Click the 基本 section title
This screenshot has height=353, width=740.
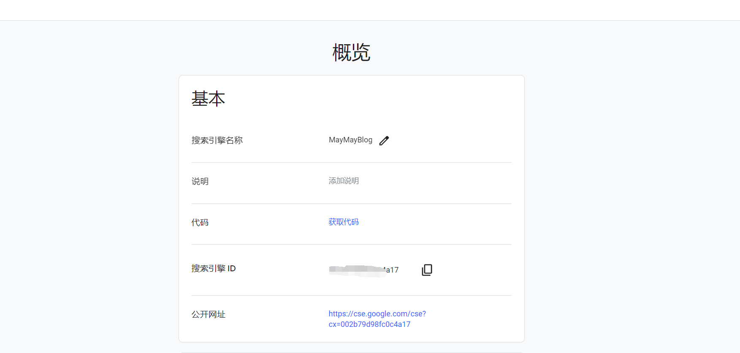[208, 99]
